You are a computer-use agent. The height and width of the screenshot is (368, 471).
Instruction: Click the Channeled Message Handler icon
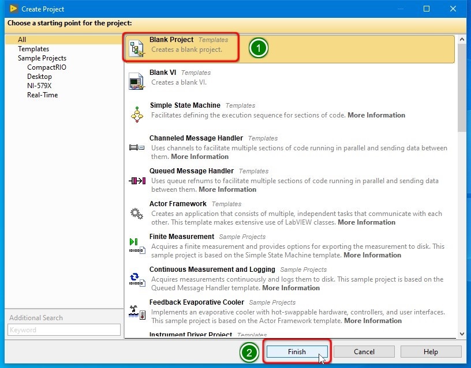(x=137, y=147)
